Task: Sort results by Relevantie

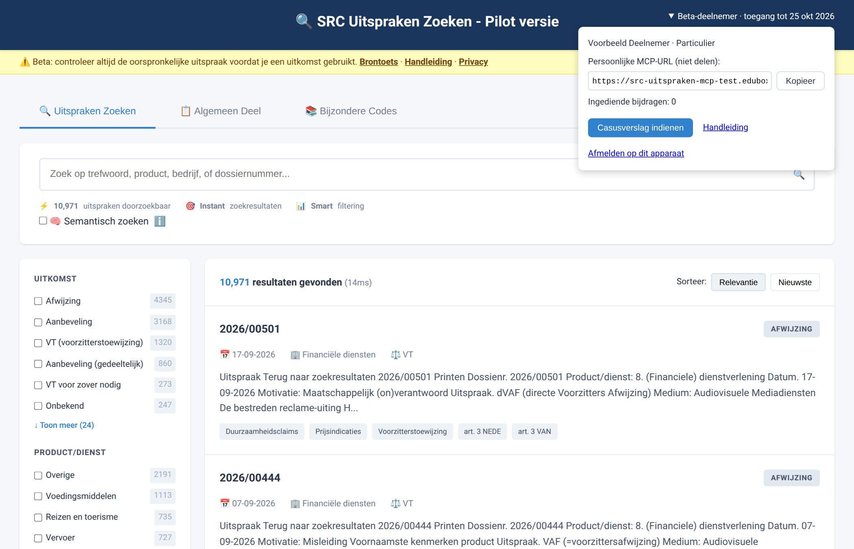Action: click(738, 282)
